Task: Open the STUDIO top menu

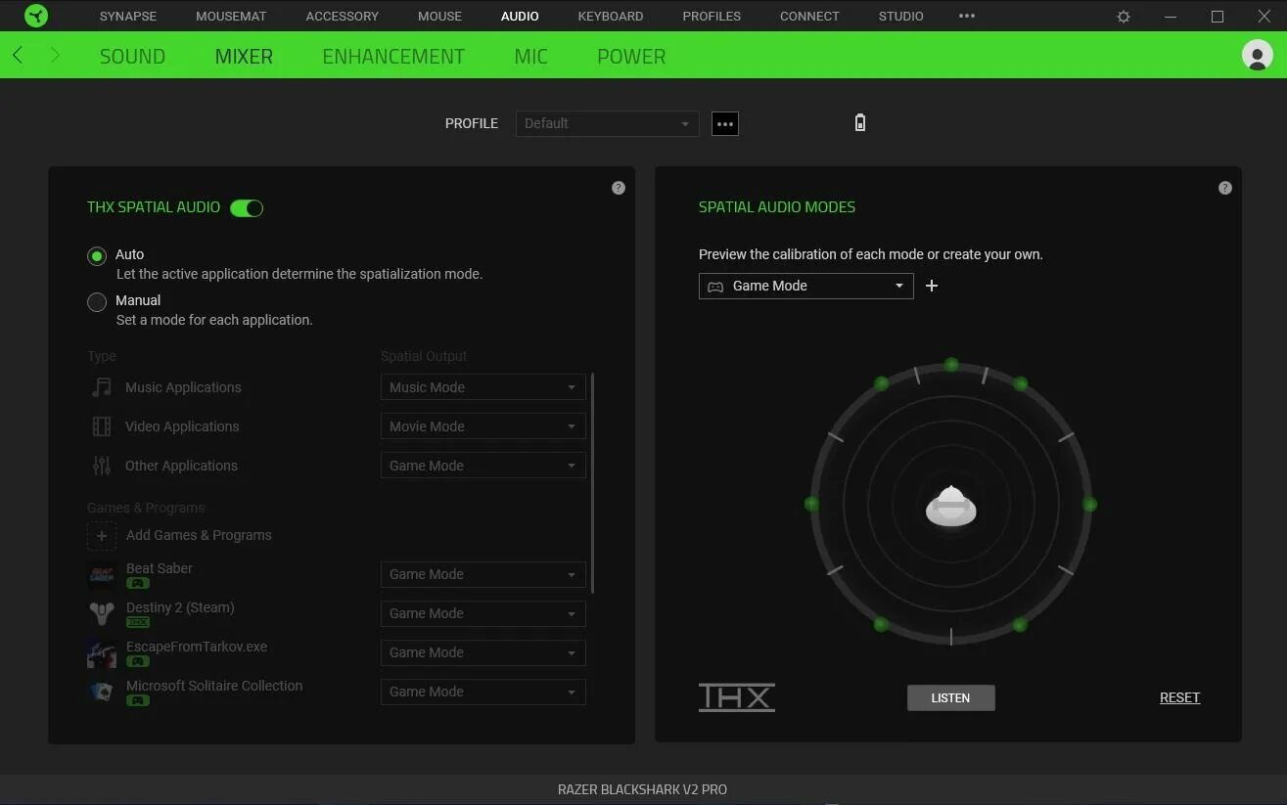Action: [900, 16]
